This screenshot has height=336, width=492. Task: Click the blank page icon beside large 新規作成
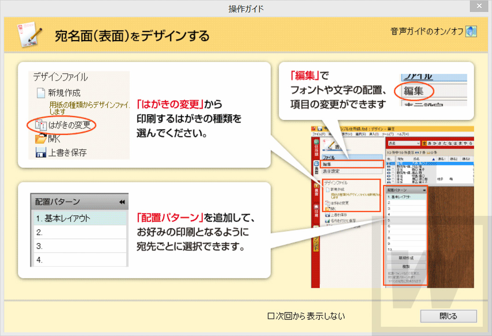point(41,93)
